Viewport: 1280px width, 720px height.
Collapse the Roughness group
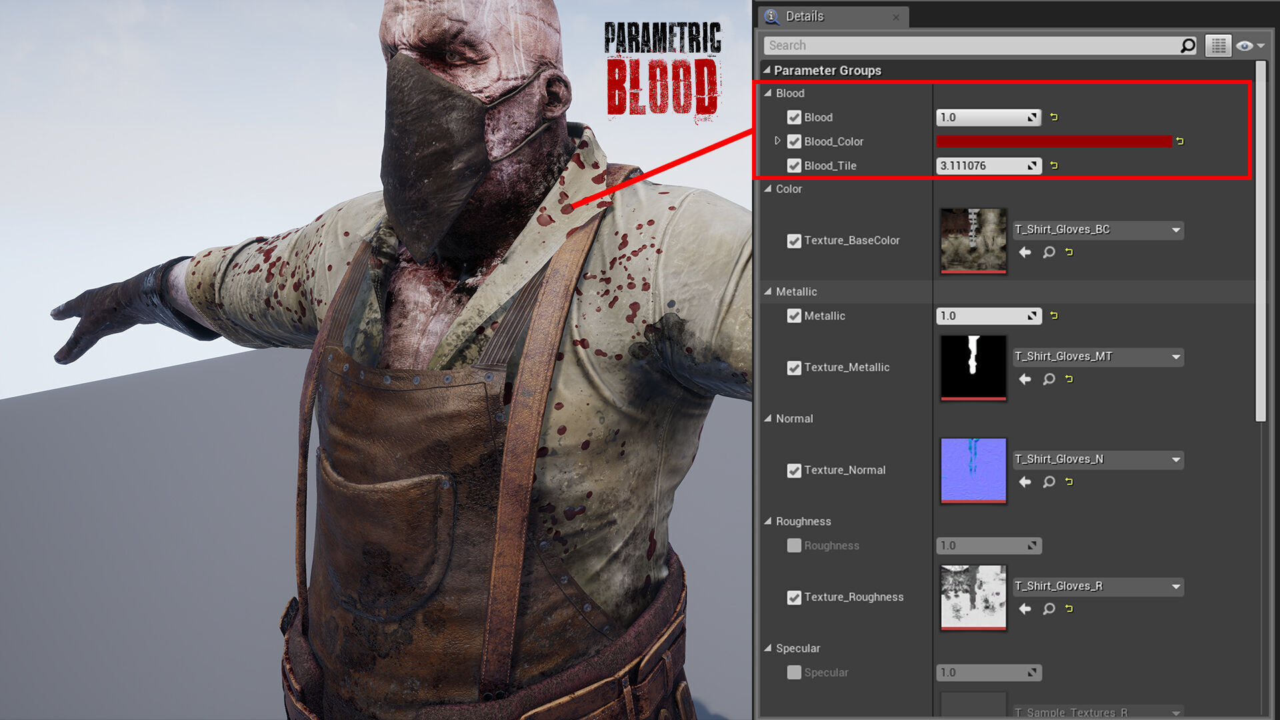(x=768, y=521)
